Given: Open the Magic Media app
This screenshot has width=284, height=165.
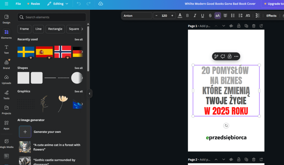Looking at the screenshot, I should tap(6, 143).
